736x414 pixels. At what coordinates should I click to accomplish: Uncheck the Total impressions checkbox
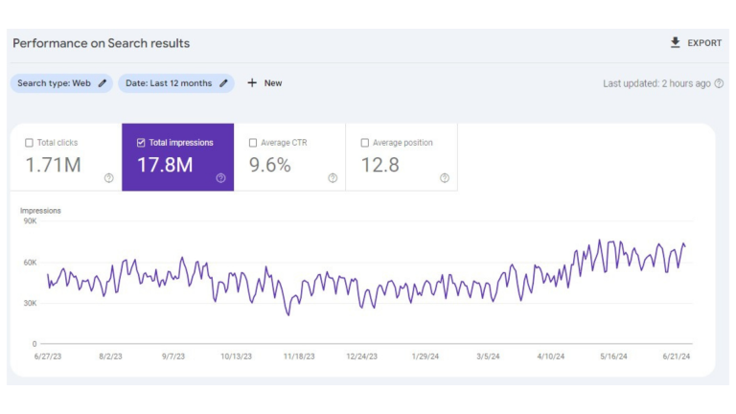[141, 143]
